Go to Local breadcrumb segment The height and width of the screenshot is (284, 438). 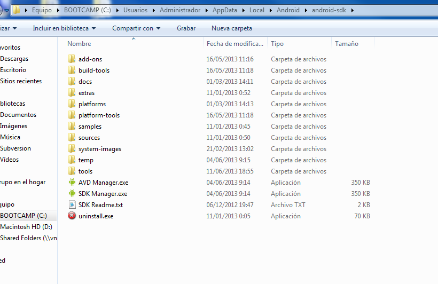tap(257, 10)
